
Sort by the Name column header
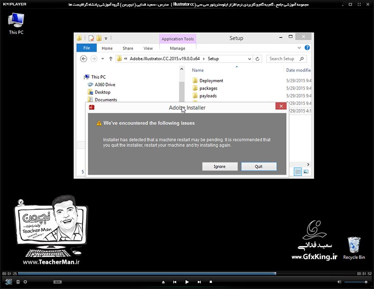coord(198,70)
